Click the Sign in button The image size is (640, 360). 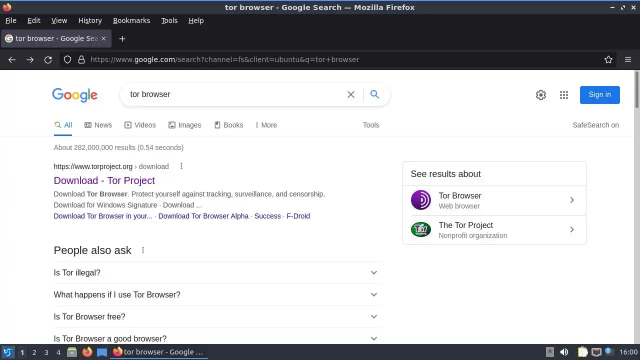599,95
